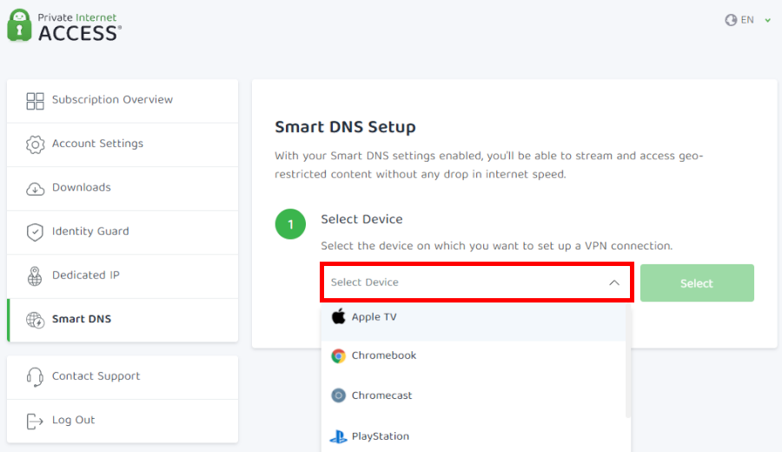The image size is (782, 452).
Task: Click the Select Device combo box field
Action: click(477, 282)
